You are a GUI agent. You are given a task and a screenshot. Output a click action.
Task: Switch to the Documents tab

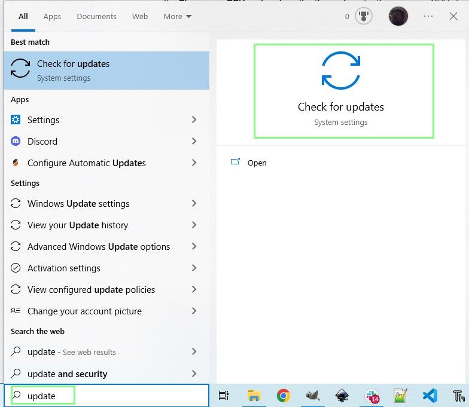click(x=97, y=17)
